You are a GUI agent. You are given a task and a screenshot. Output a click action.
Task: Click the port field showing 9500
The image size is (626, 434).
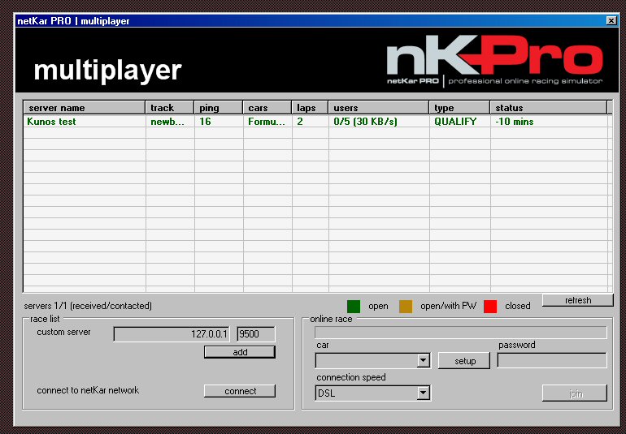point(255,334)
